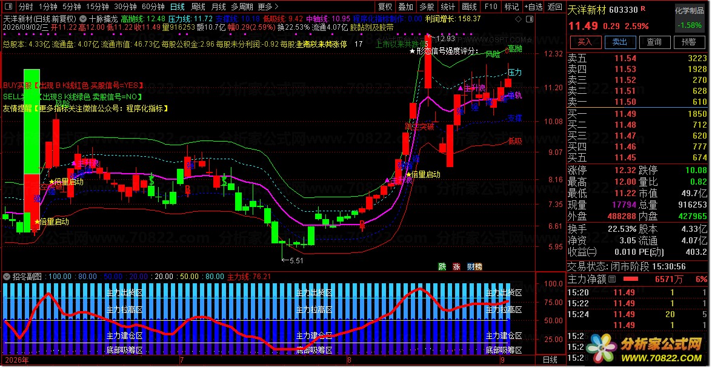Click the R margin-trading mark beside 603330
The width and height of the screenshot is (712, 368).
click(x=642, y=9)
